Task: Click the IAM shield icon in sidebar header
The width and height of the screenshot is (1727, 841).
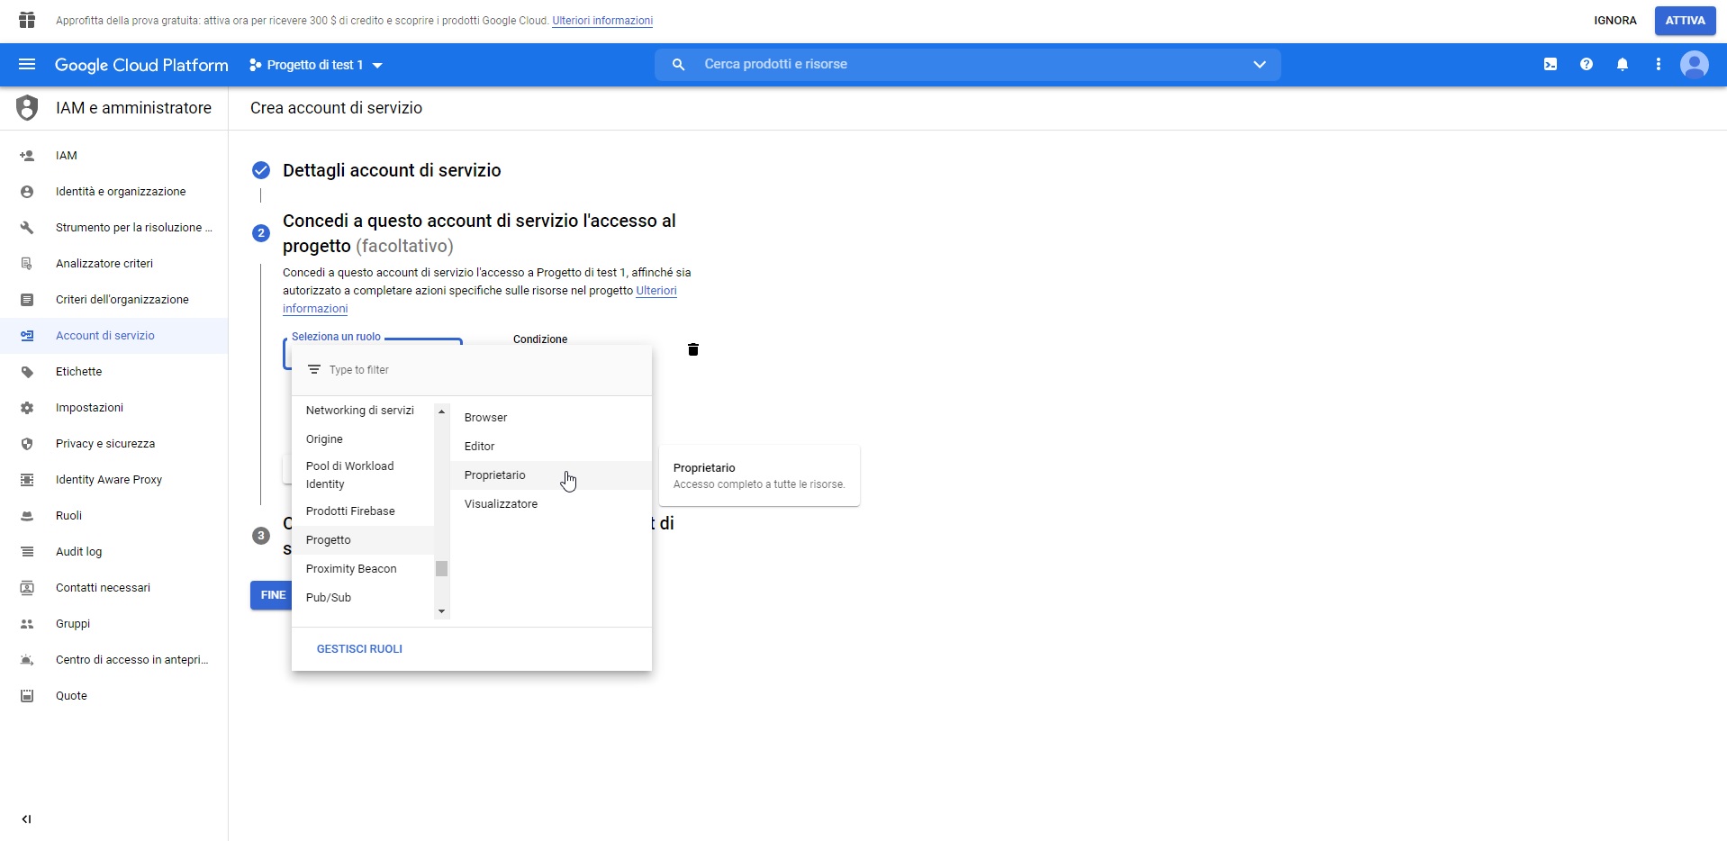Action: pos(27,108)
